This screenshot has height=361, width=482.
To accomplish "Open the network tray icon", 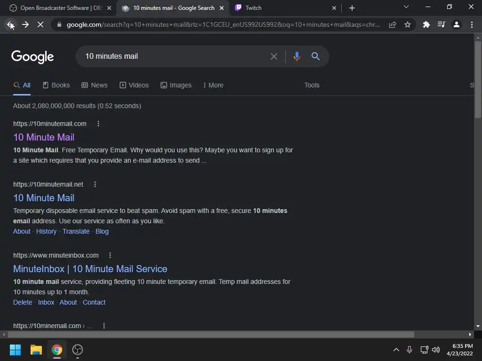I will [425, 350].
